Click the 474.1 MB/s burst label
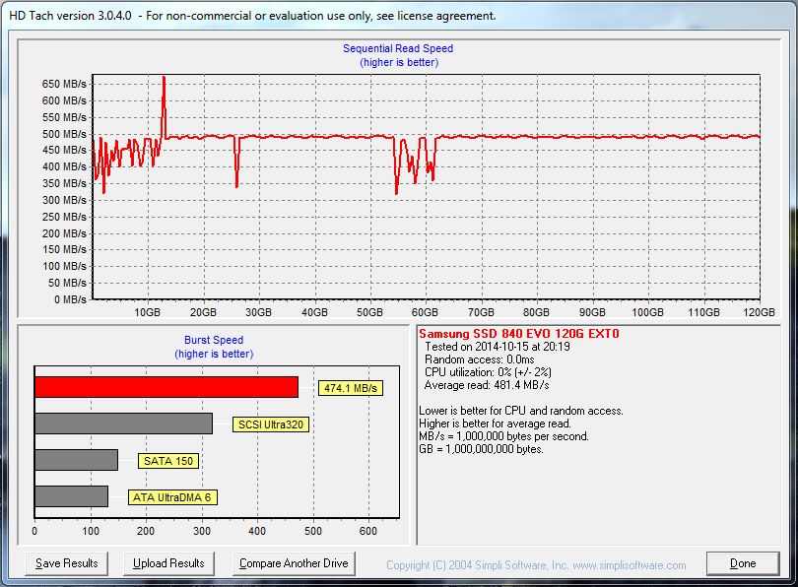 pyautogui.click(x=351, y=388)
